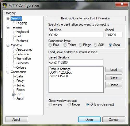
Task: Select SSH connection type radio
Action: [x=95, y=45]
